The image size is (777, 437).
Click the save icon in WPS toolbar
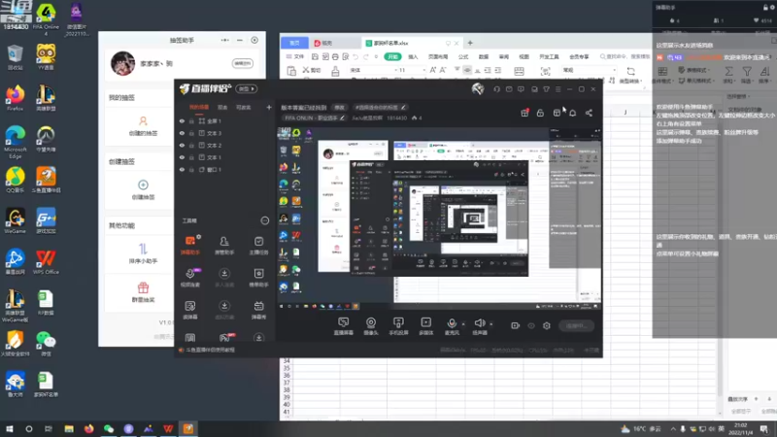click(x=315, y=57)
